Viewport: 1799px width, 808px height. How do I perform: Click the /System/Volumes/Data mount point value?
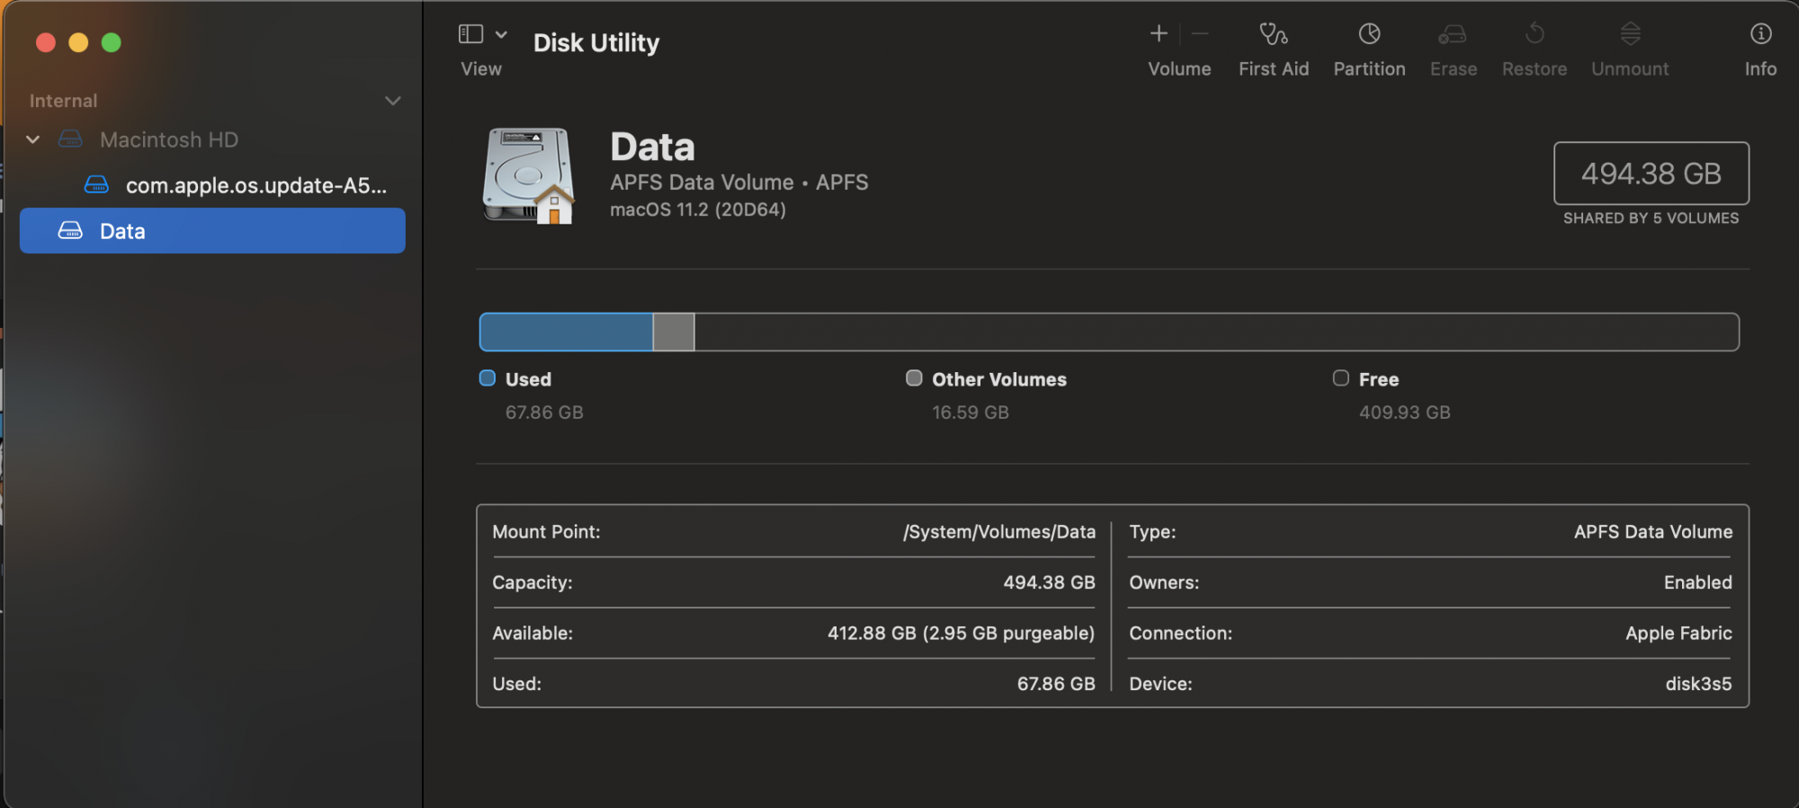tap(999, 532)
